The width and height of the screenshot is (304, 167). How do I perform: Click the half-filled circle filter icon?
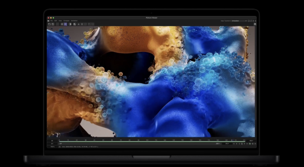click(x=70, y=24)
